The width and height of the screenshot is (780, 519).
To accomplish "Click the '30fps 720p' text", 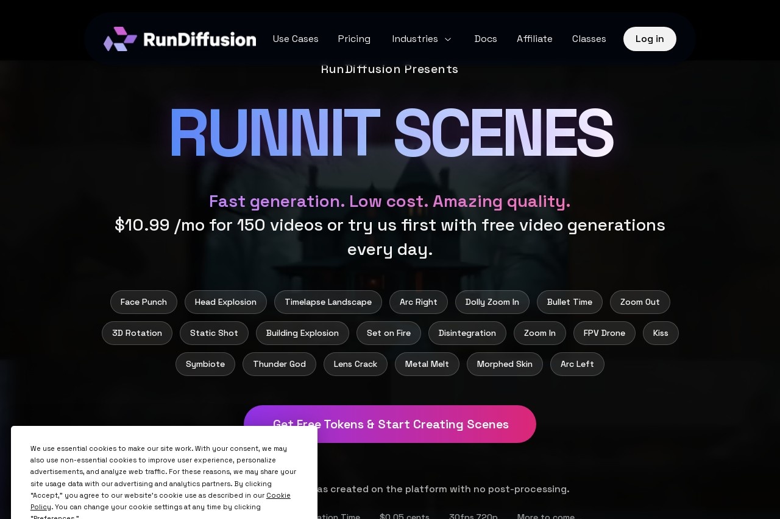I will 473,516.
